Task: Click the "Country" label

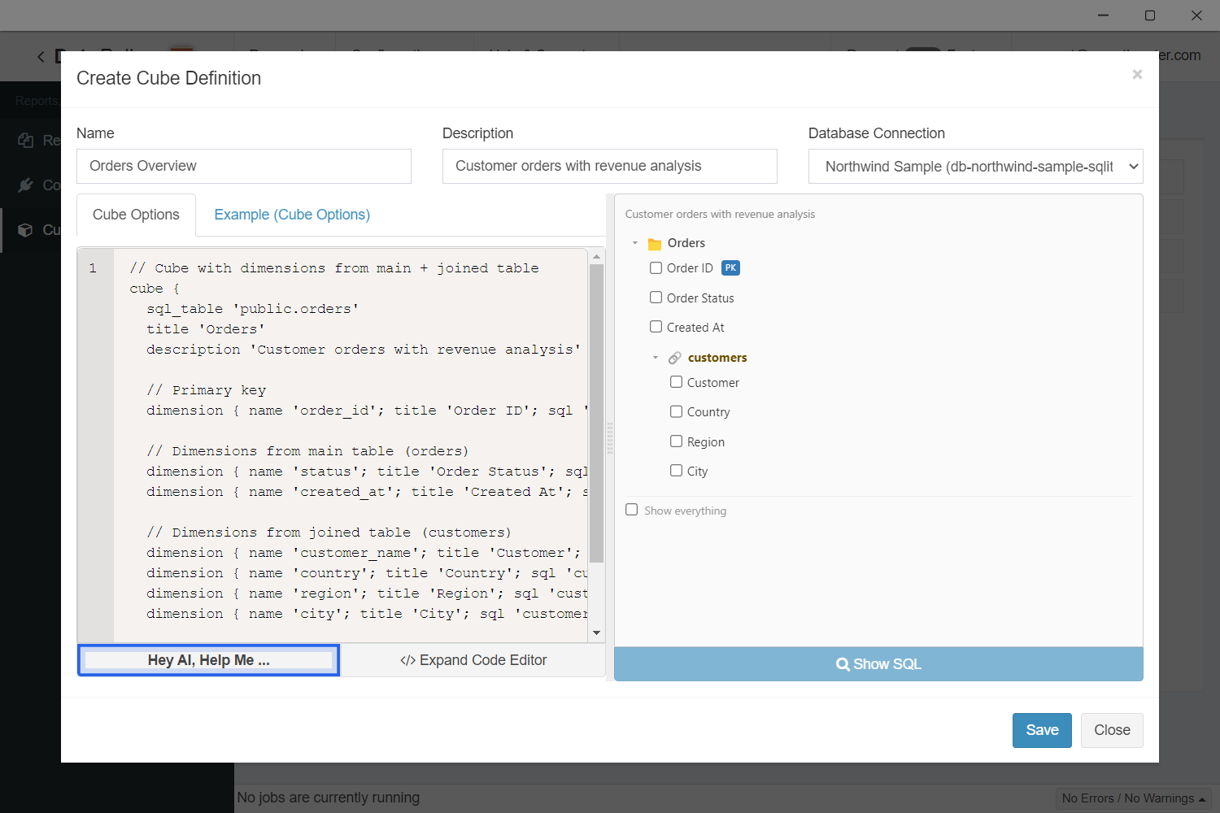Action: 708,412
